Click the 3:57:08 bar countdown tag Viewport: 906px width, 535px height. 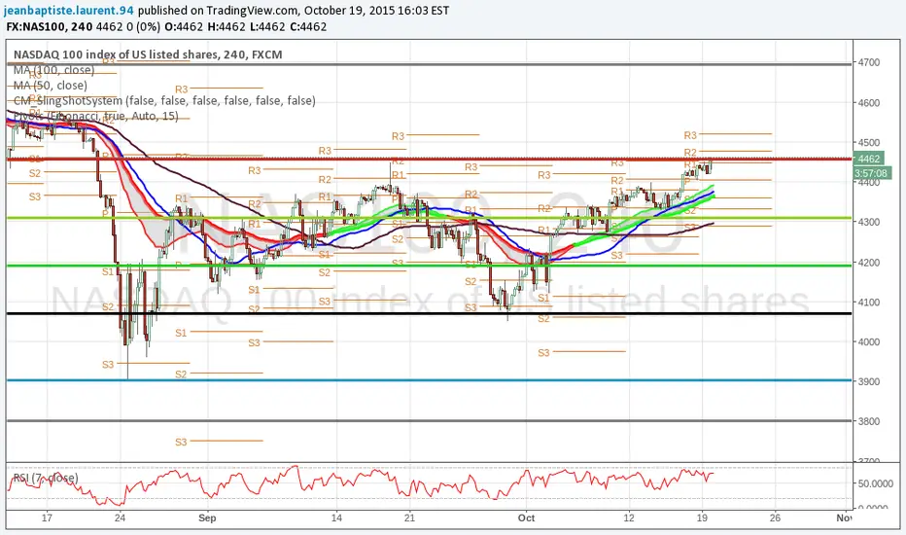870,173
